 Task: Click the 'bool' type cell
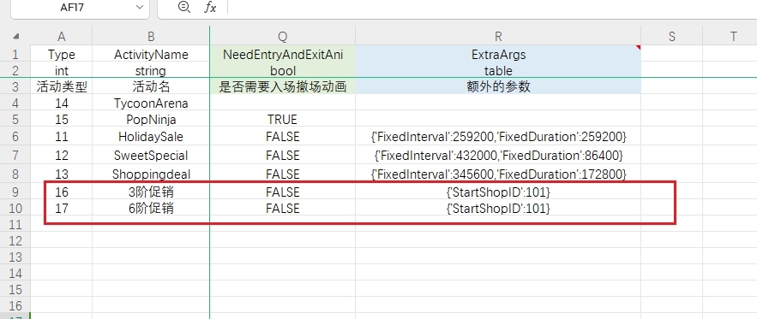[283, 70]
